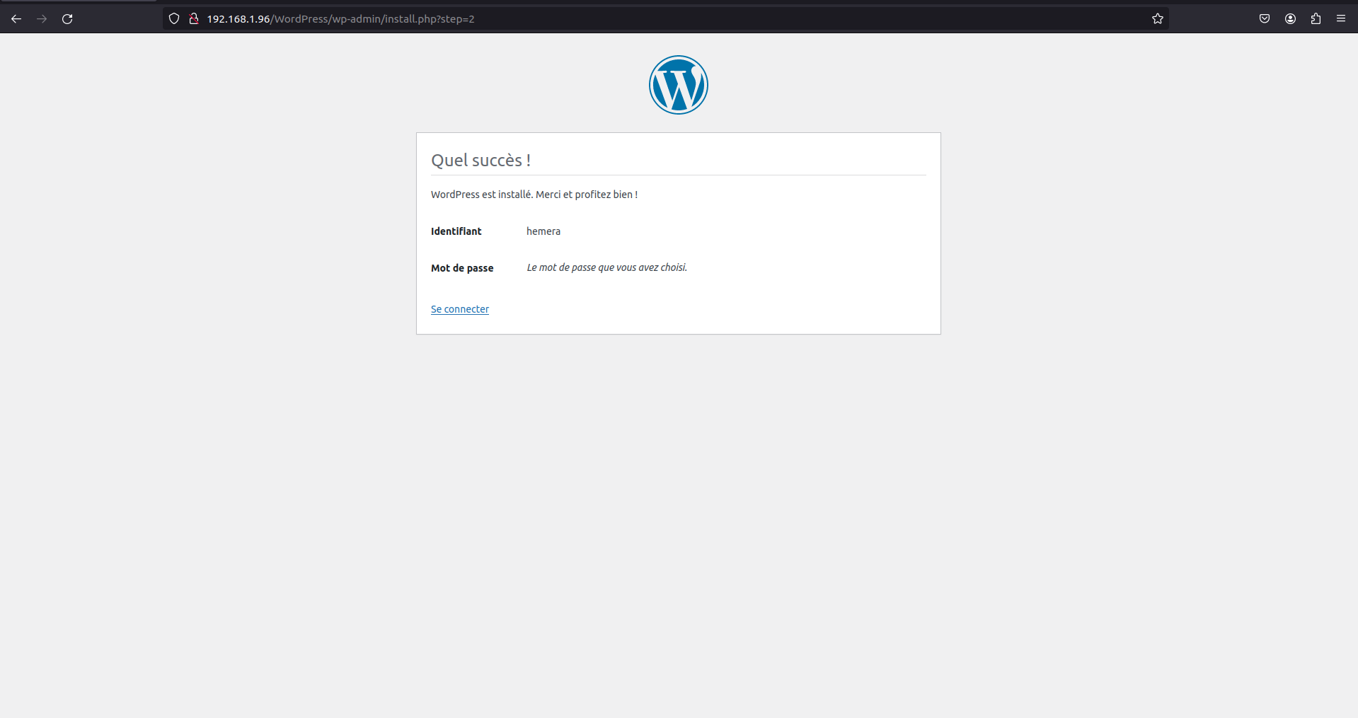The width and height of the screenshot is (1358, 718).
Task: Click the WordPress URL in the address bar
Action: click(340, 19)
